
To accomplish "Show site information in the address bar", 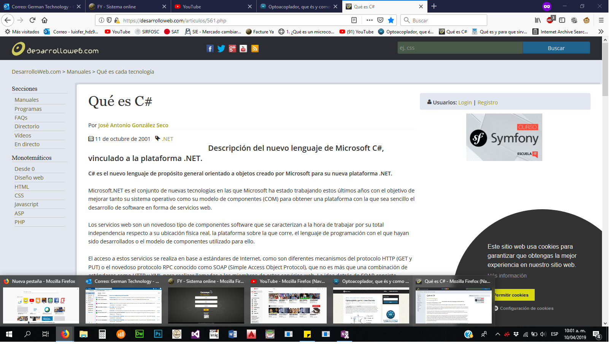I will [x=102, y=21].
